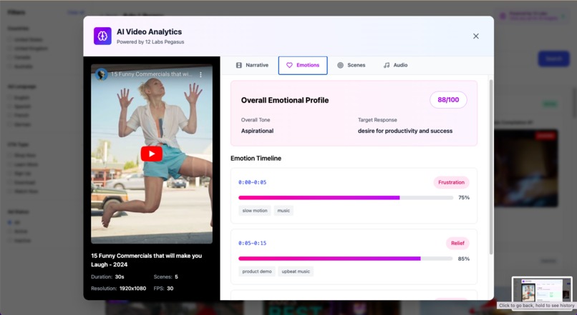
Task: Open the YouTube video three-dot menu
Action: (200, 74)
